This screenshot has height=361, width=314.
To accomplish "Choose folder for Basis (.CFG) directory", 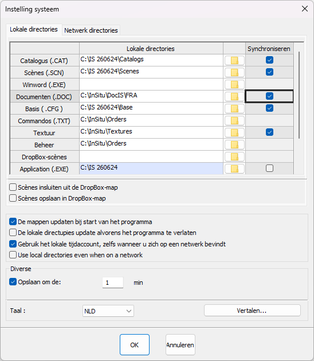I will pos(234,108).
